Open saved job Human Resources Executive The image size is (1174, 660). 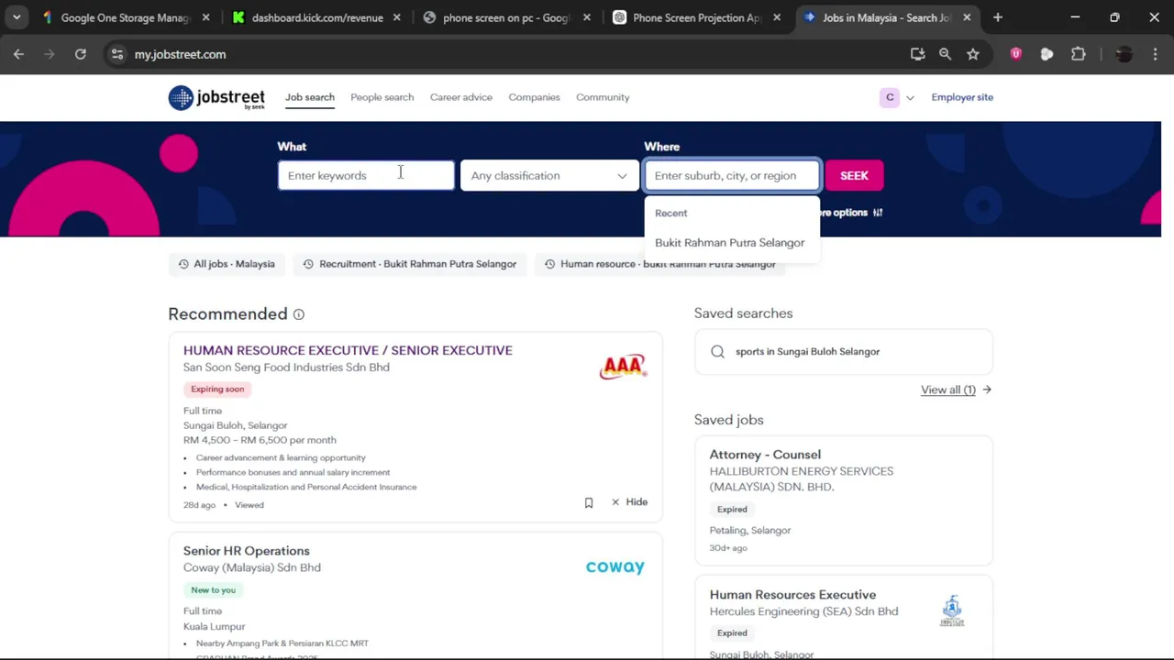tap(792, 595)
